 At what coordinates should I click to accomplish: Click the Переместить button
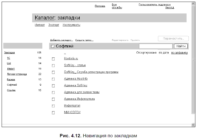[x=173, y=38]
